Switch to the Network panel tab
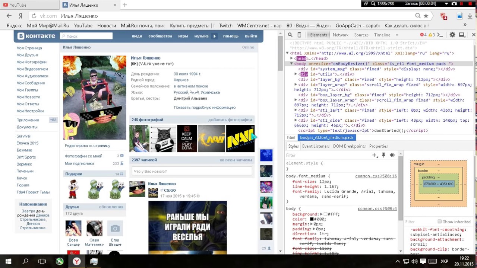Screen dimensions: 477x268 pyautogui.click(x=341, y=35)
